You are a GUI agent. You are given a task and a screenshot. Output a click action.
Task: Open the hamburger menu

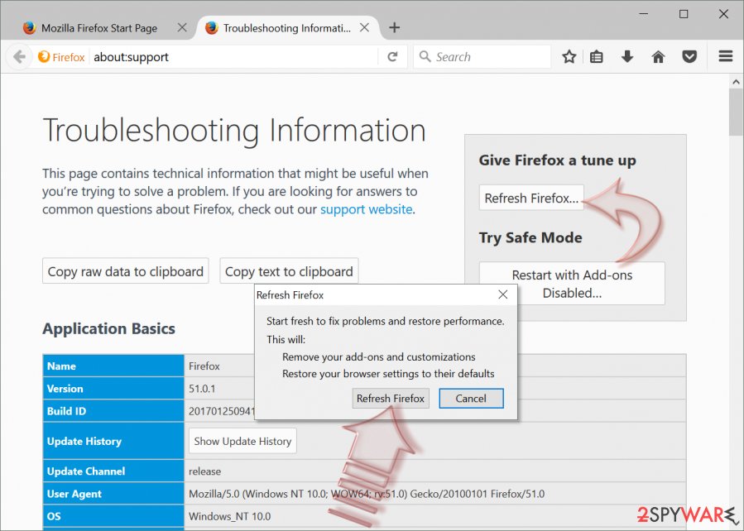point(726,56)
